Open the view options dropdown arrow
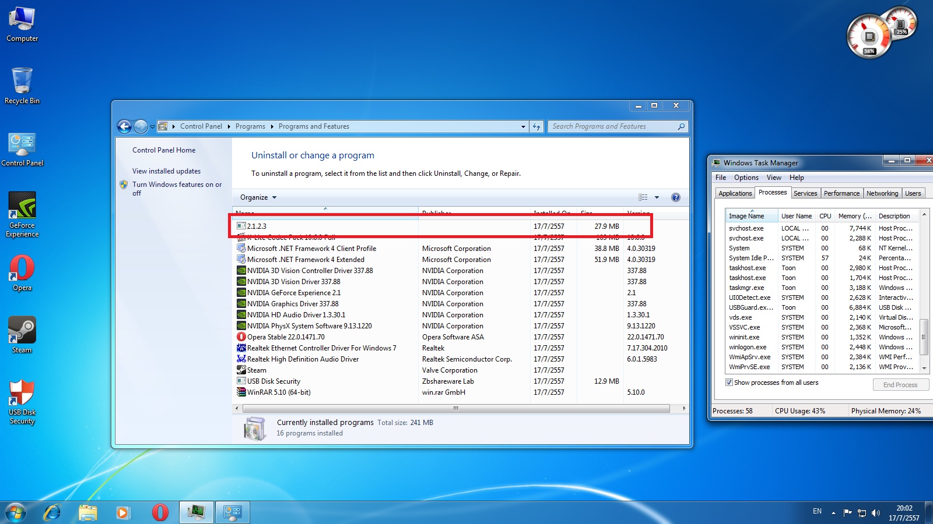 pyautogui.click(x=657, y=197)
